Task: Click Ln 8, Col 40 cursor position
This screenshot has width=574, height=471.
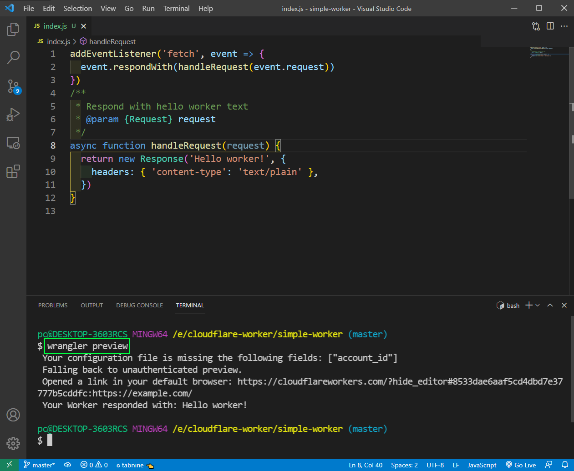Action: click(366, 465)
